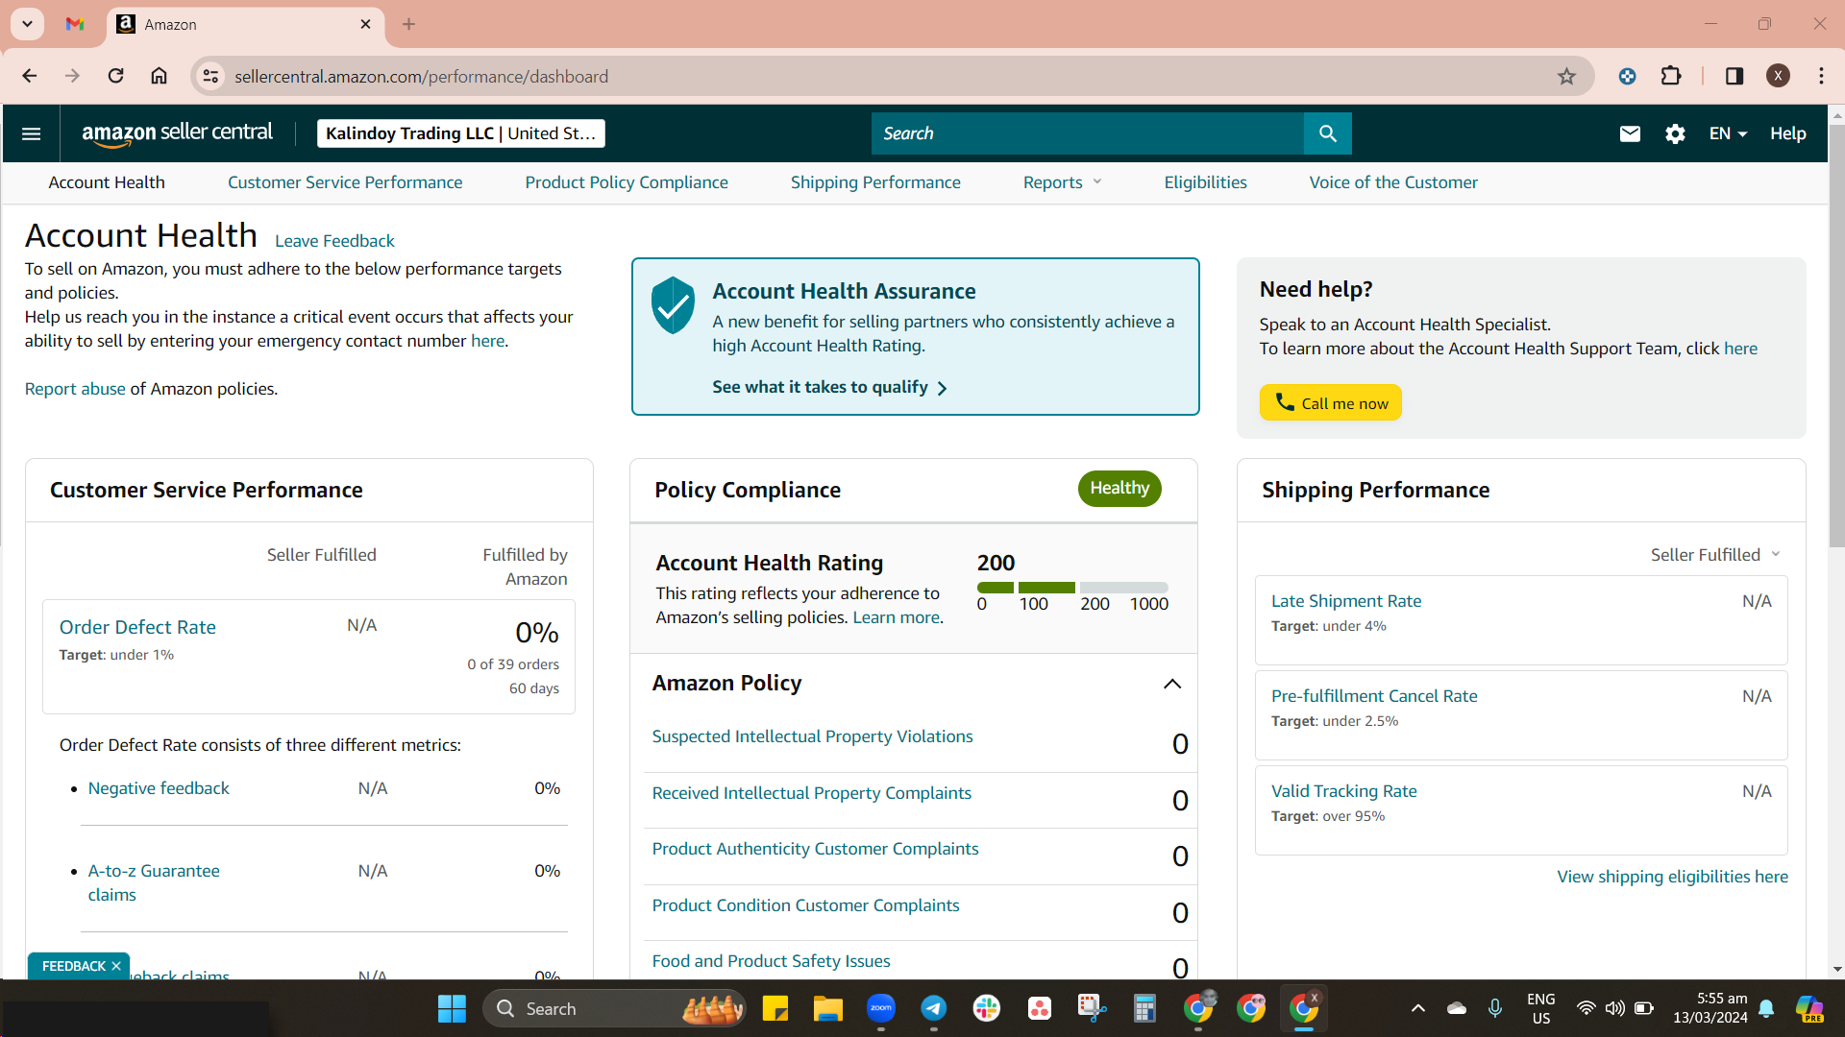1845x1037 pixels.
Task: Open Product Condition Customer Complaints
Action: tap(805, 905)
